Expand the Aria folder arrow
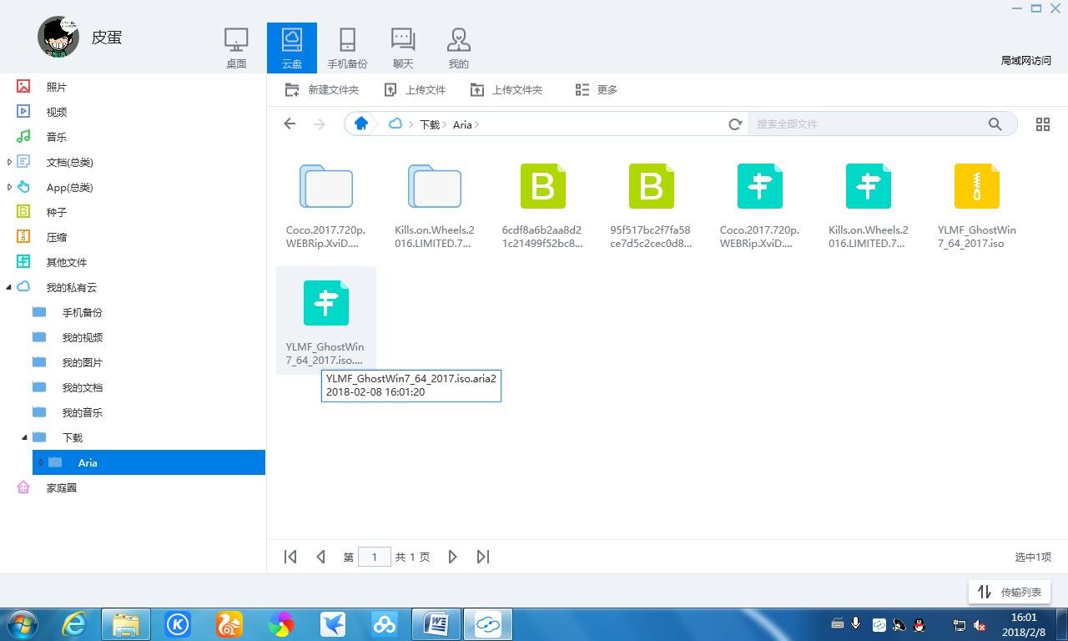 (x=41, y=462)
